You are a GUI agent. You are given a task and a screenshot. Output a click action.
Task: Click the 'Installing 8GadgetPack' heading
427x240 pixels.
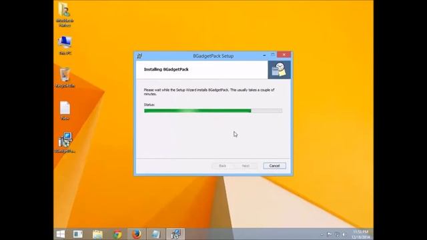coord(166,69)
